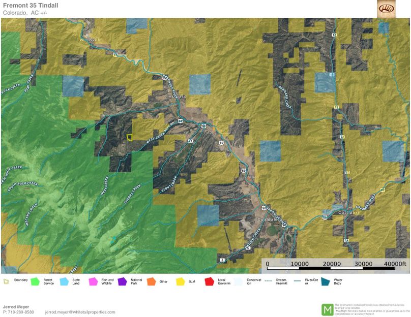Screen dimensions: 411x317
Task: Select the yellow BLM legend swatch
Action: click(180, 281)
